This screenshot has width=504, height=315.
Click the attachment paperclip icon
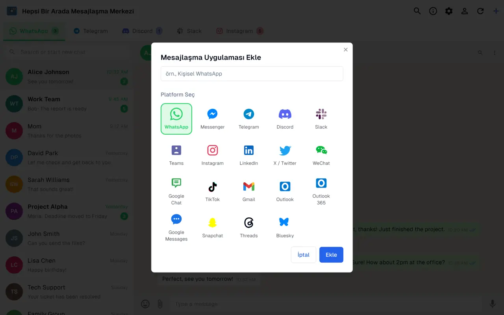point(160,304)
